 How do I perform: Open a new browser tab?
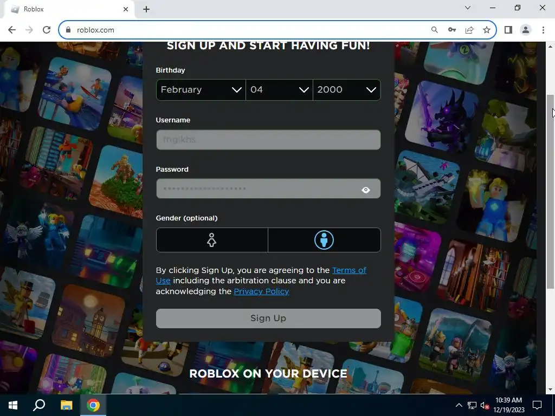tap(146, 10)
